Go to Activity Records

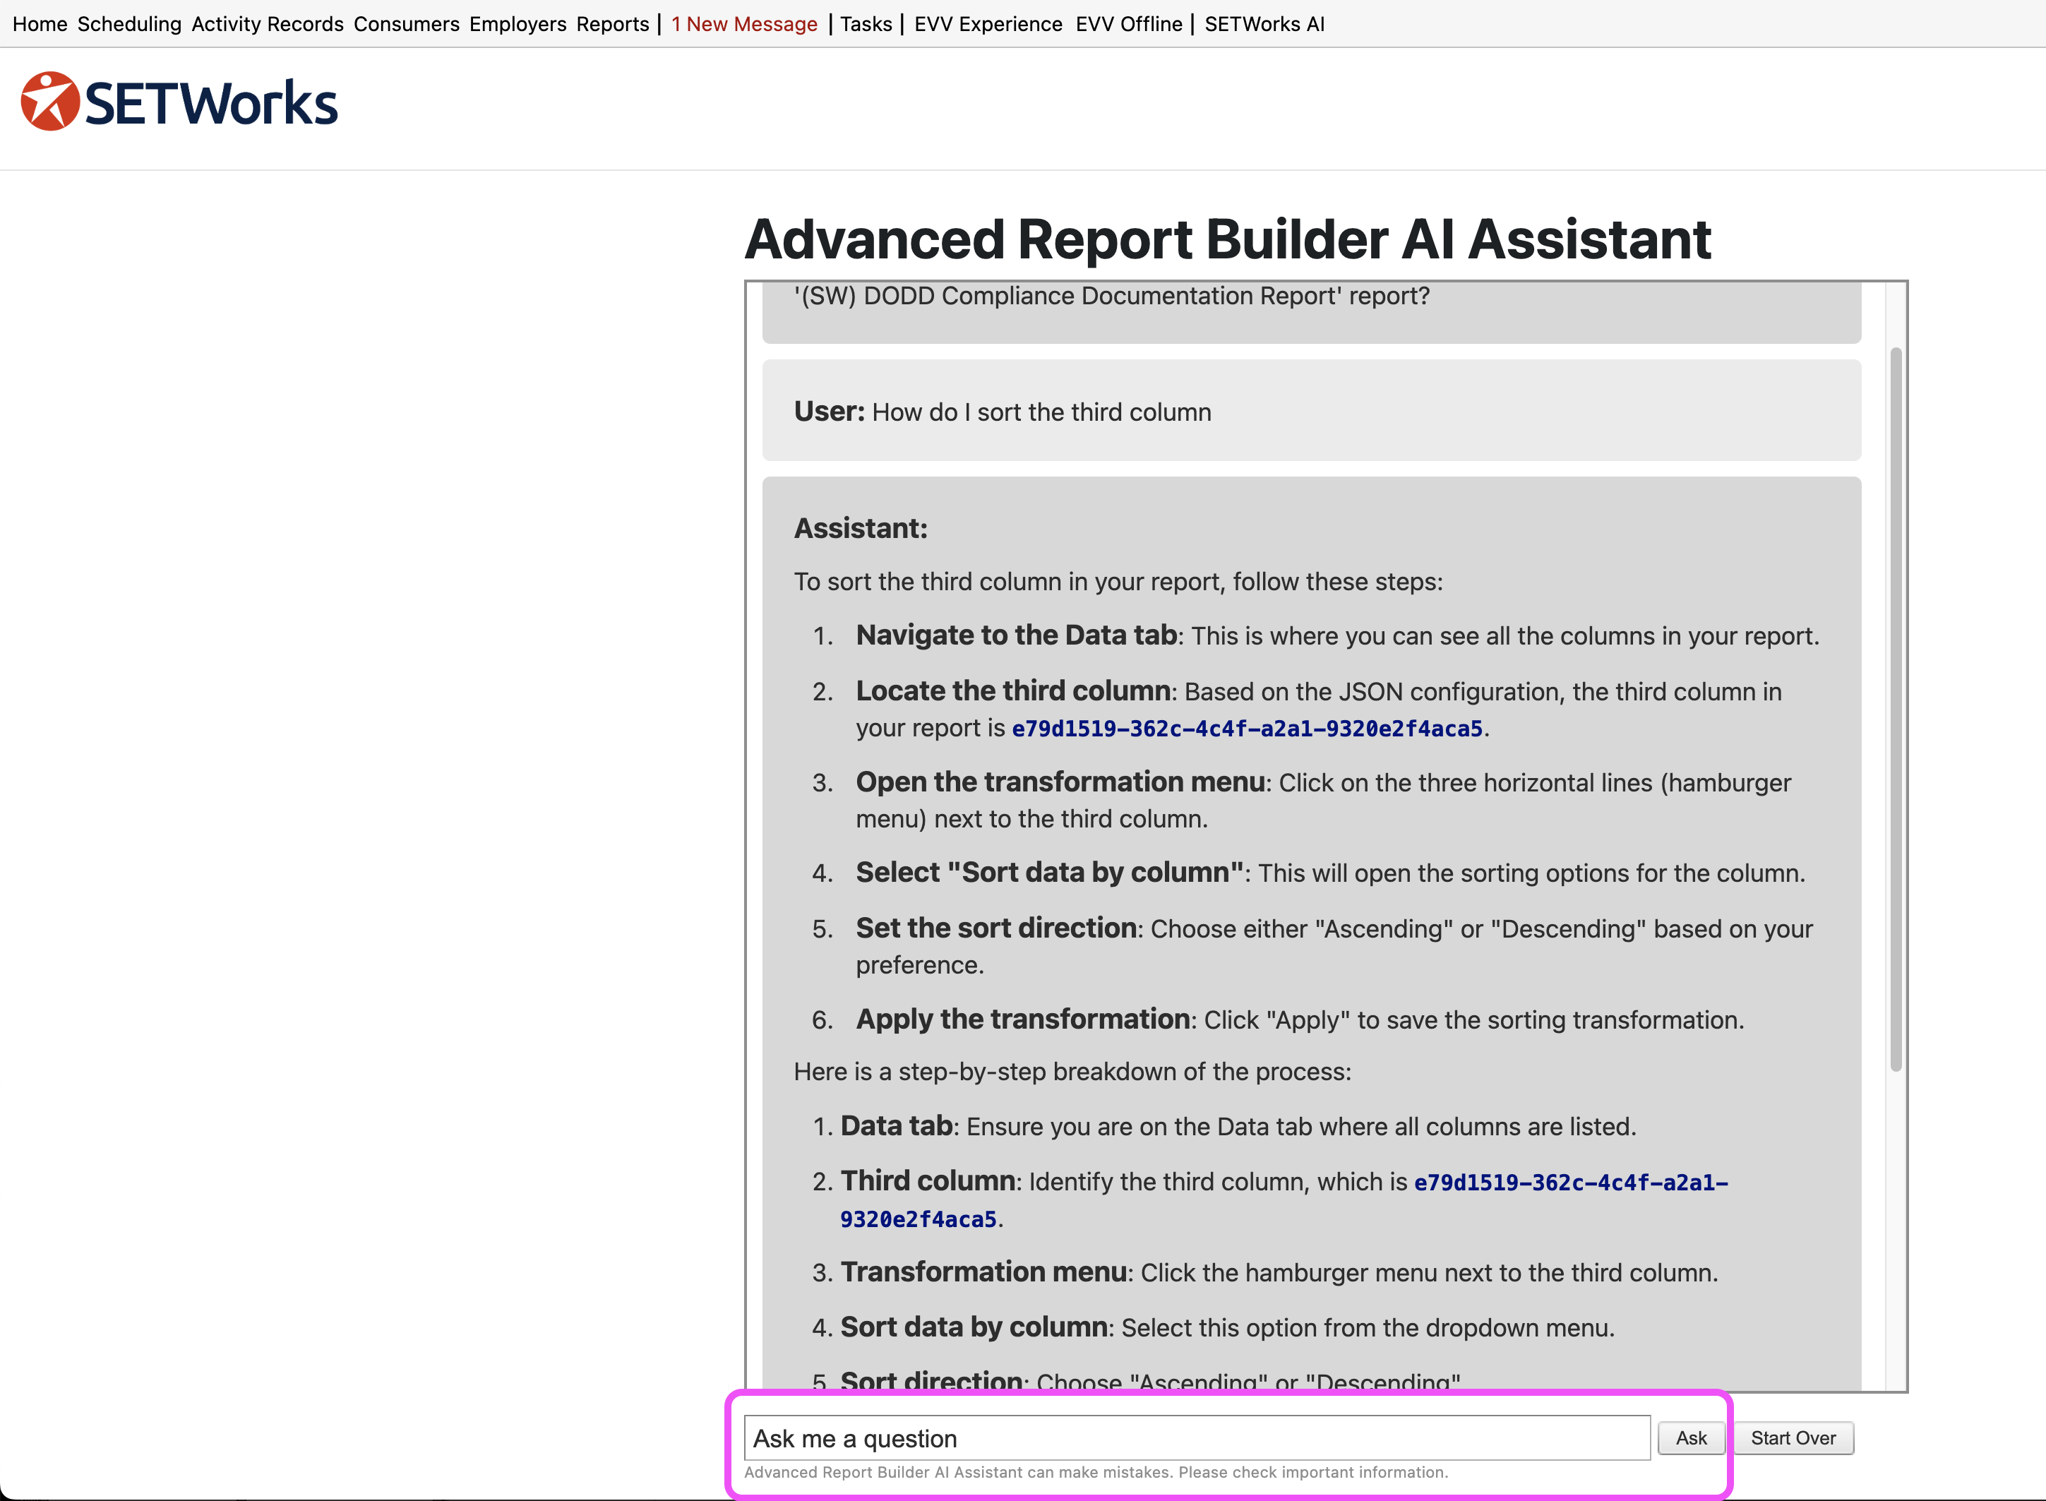point(267,23)
